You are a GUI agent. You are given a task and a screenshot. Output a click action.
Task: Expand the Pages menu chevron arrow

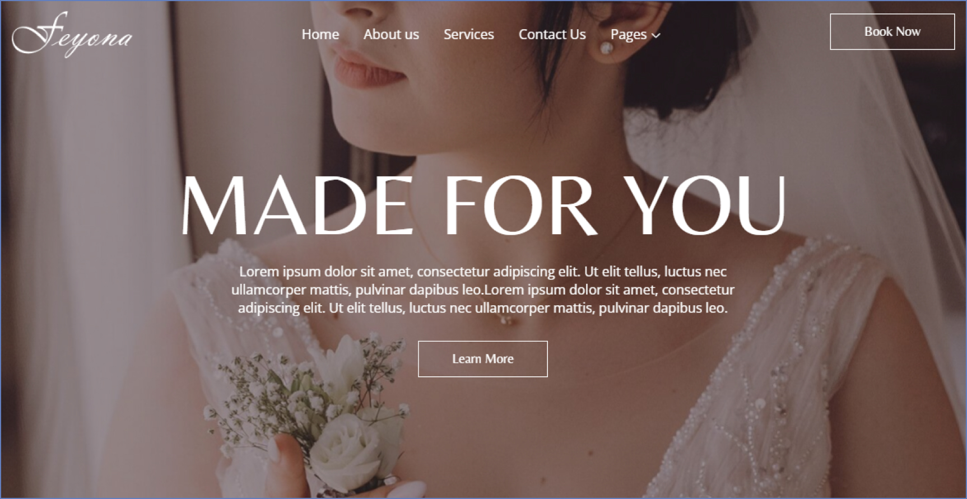tap(657, 35)
